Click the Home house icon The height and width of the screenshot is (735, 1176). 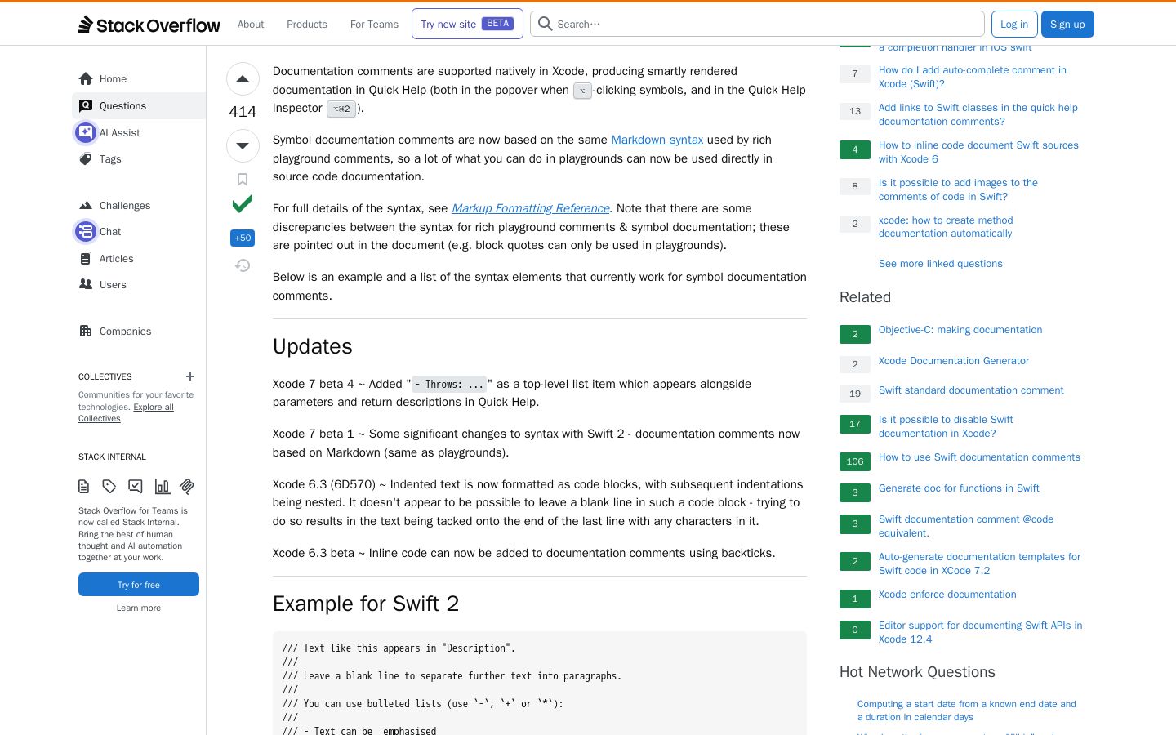86,79
